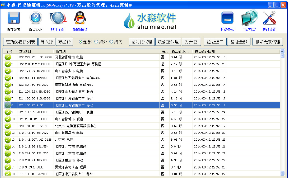The width and height of the screenshot is (288, 178).
Task: Click date 2014-03-12 22:58:27
Action: (209, 160)
